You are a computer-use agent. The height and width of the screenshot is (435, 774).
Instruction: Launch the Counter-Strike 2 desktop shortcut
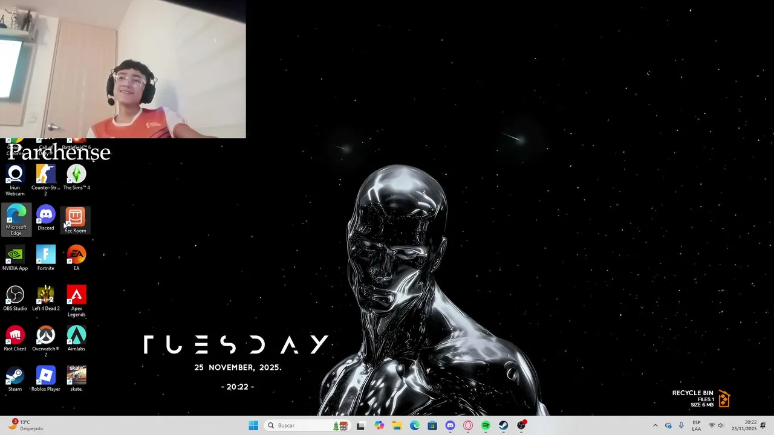coord(45,180)
